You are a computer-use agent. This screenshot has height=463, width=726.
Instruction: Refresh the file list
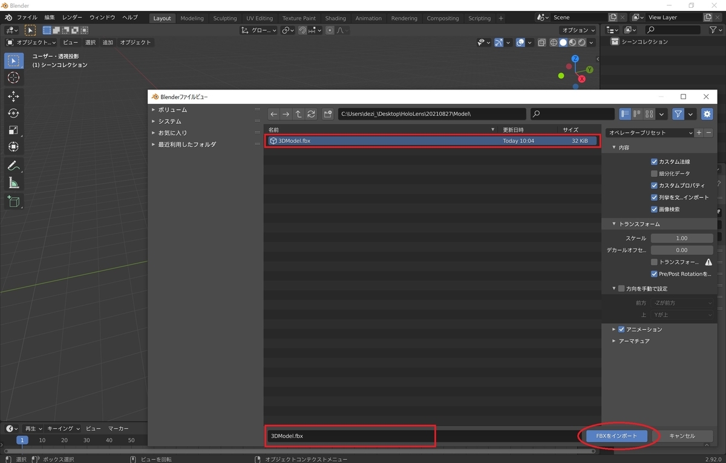(x=311, y=114)
